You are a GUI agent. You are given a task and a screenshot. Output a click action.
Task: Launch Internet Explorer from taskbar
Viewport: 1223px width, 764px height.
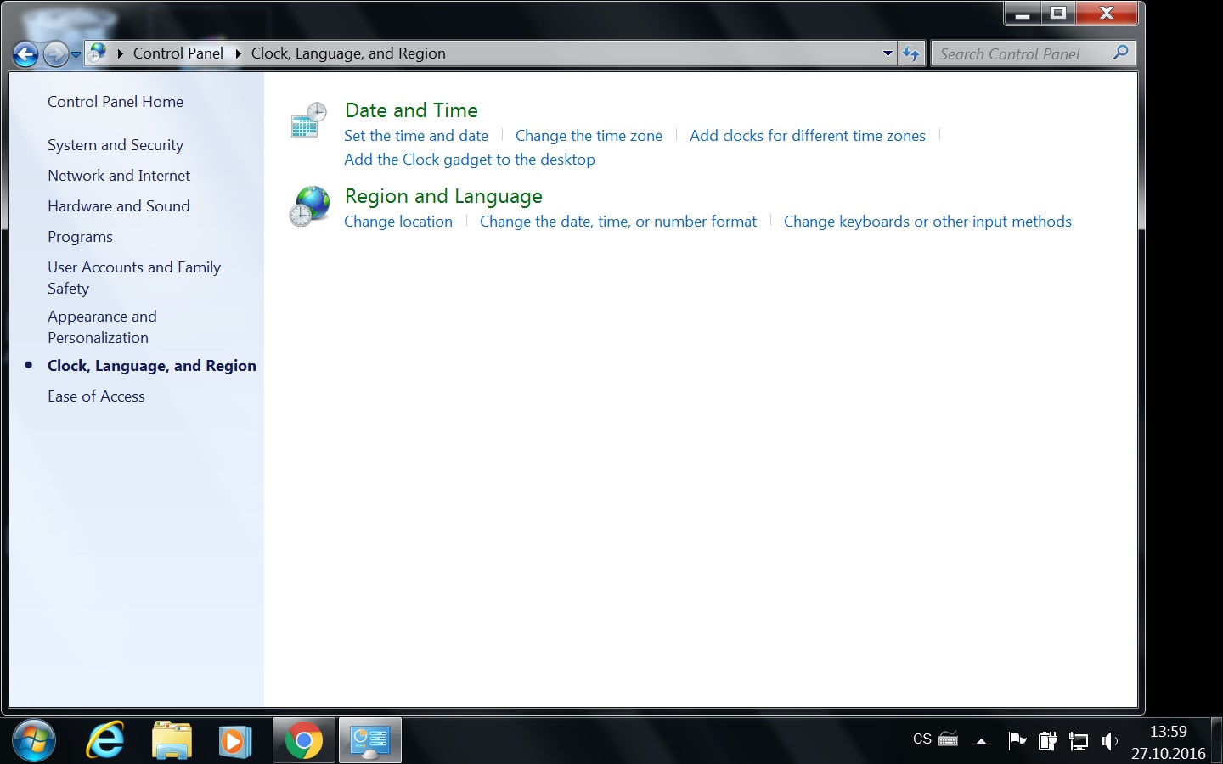(105, 741)
